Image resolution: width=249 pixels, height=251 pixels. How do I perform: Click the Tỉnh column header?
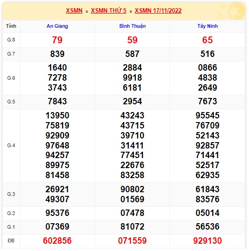(11, 26)
